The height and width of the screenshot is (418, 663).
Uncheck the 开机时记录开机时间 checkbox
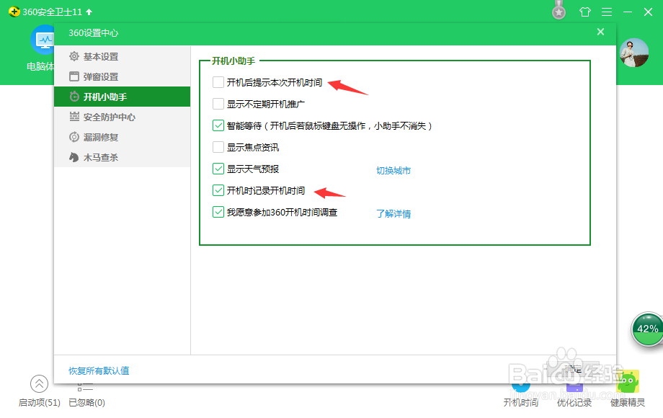coord(218,190)
